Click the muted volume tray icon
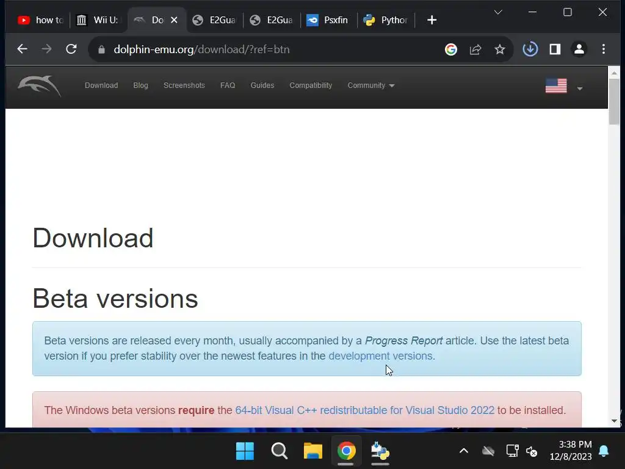This screenshot has height=469, width=625. pyautogui.click(x=532, y=451)
